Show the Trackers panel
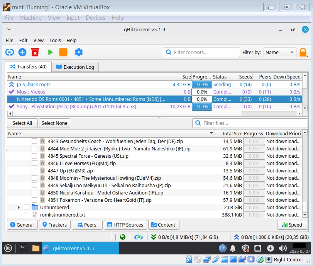Image resolution: width=313 pixels, height=266 pixels. point(55,225)
